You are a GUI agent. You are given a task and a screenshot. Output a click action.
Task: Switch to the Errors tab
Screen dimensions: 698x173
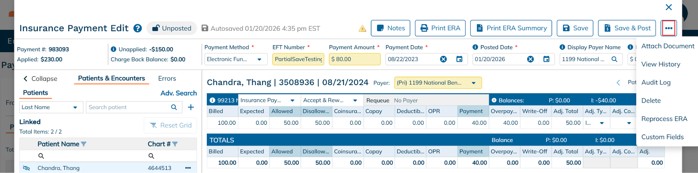pos(167,78)
